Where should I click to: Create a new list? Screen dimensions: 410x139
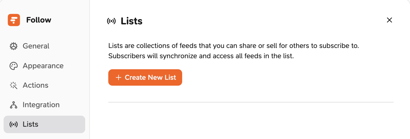tap(145, 77)
